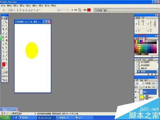Open the Layer menu

(22, 5)
